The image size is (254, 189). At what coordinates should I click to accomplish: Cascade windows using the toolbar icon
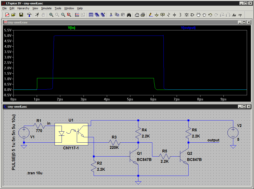[97, 15]
